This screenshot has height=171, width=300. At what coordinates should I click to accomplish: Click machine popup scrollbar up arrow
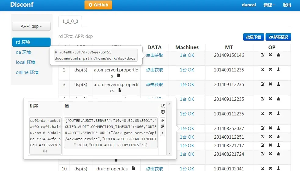click(169, 104)
